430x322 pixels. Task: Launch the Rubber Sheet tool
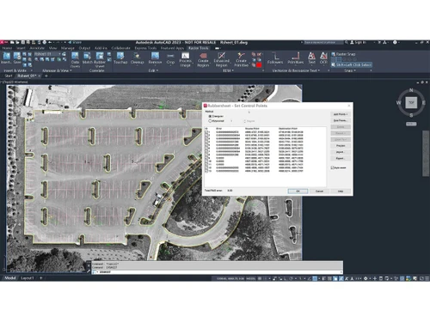pyautogui.click(x=100, y=59)
